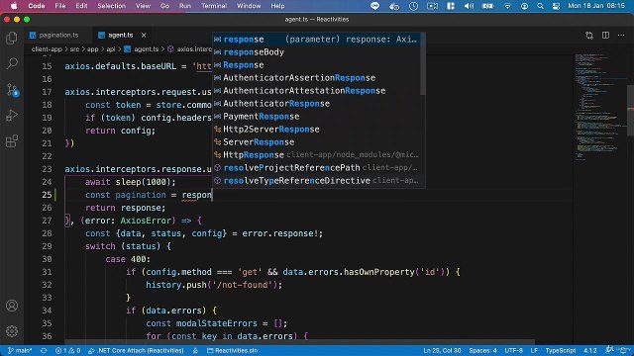Open macOS Control Center icon
This screenshot has height=356, width=634.
point(556,6)
